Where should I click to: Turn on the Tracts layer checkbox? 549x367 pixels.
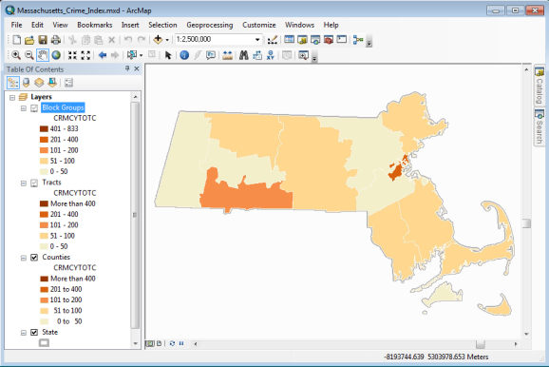coord(34,183)
